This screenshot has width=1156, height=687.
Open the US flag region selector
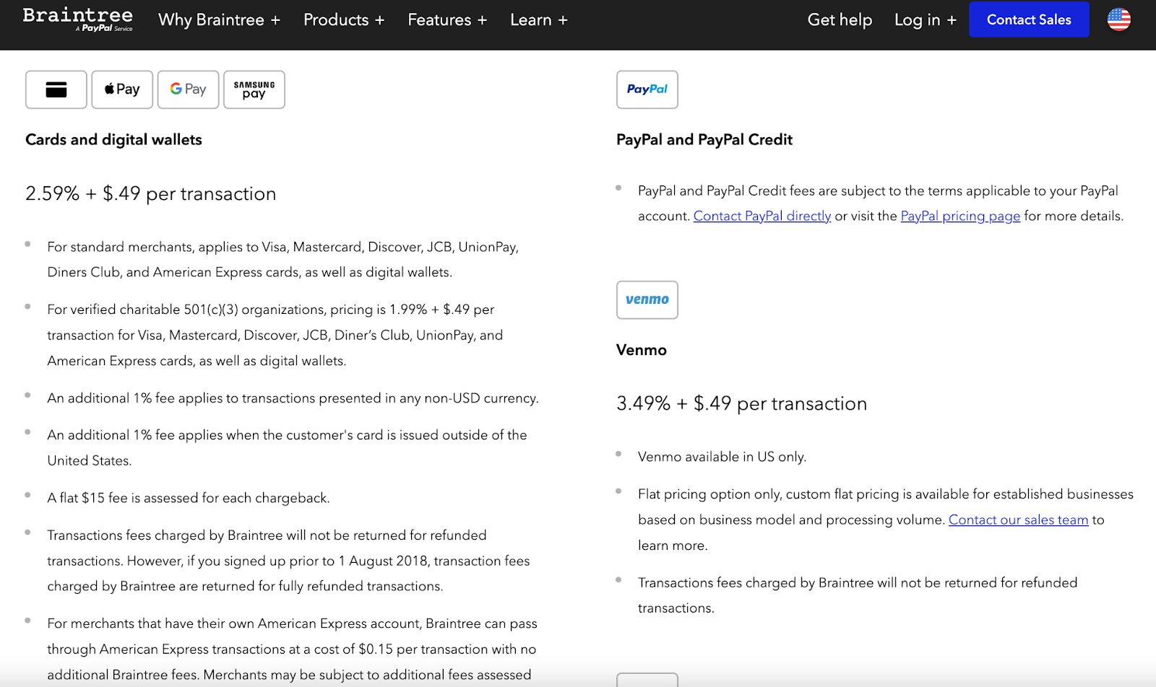(x=1118, y=19)
